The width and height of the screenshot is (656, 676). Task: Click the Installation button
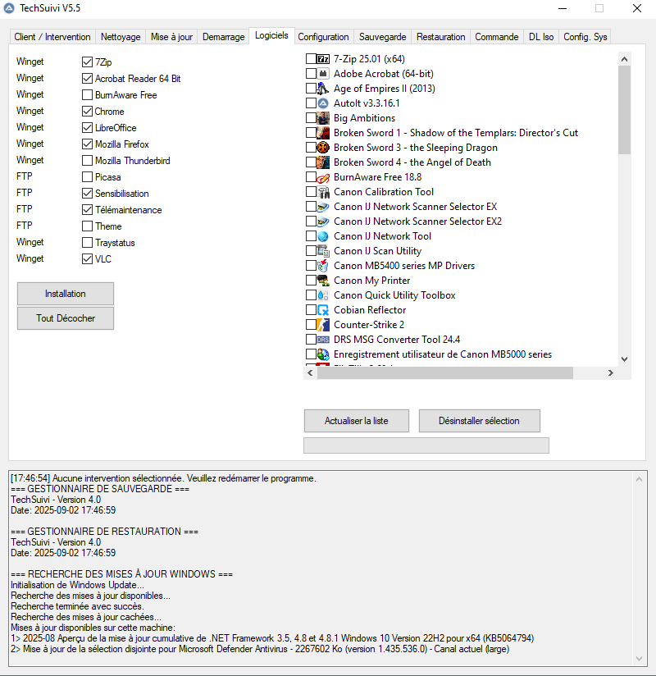click(x=65, y=294)
